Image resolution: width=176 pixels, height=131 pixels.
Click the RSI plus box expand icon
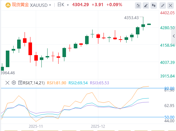click(20, 83)
